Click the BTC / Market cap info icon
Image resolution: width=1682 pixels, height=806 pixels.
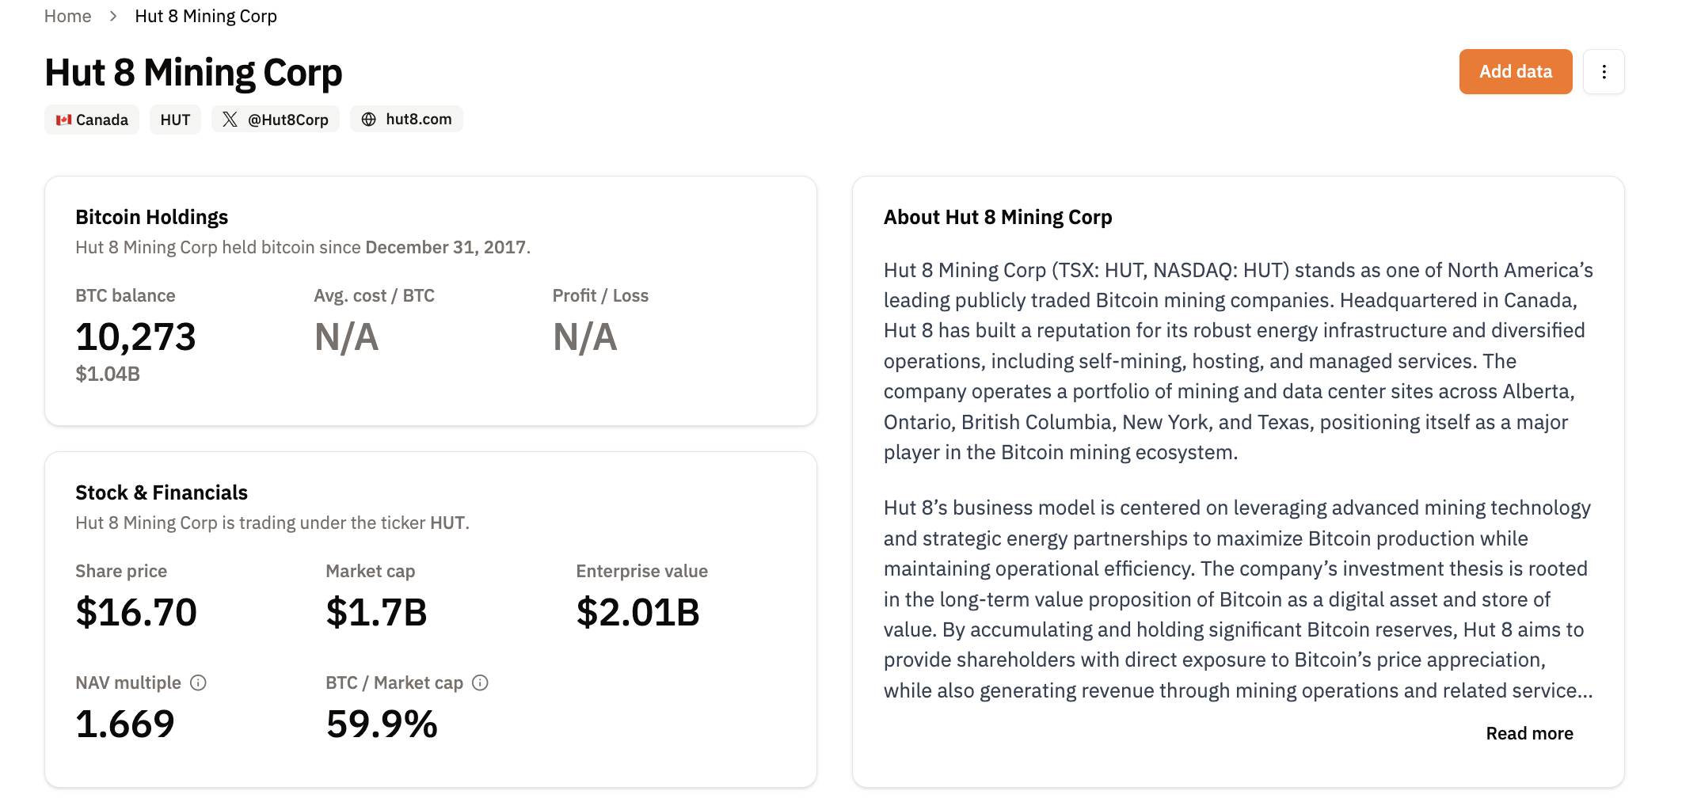pos(480,682)
